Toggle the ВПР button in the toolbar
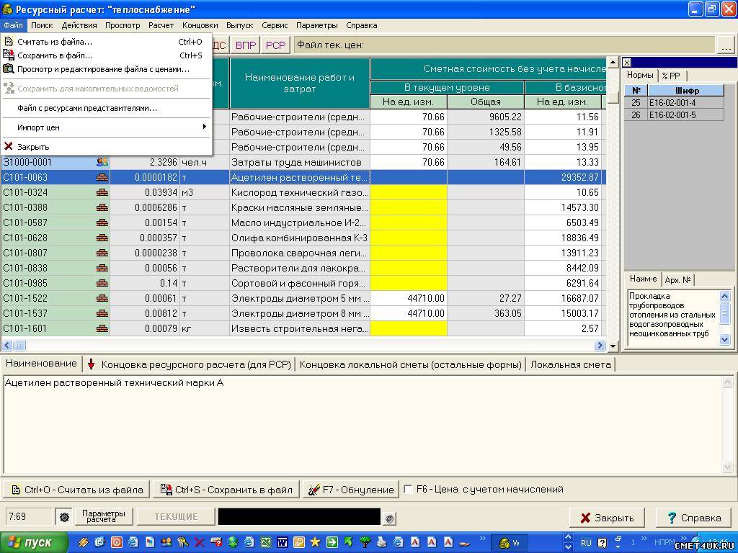Image resolution: width=738 pixels, height=553 pixels. (x=246, y=45)
